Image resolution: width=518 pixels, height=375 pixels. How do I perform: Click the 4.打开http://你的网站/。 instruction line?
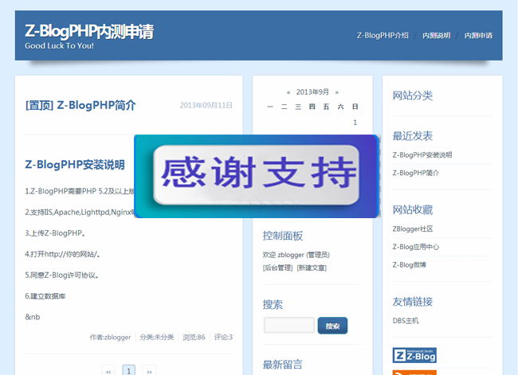point(62,254)
